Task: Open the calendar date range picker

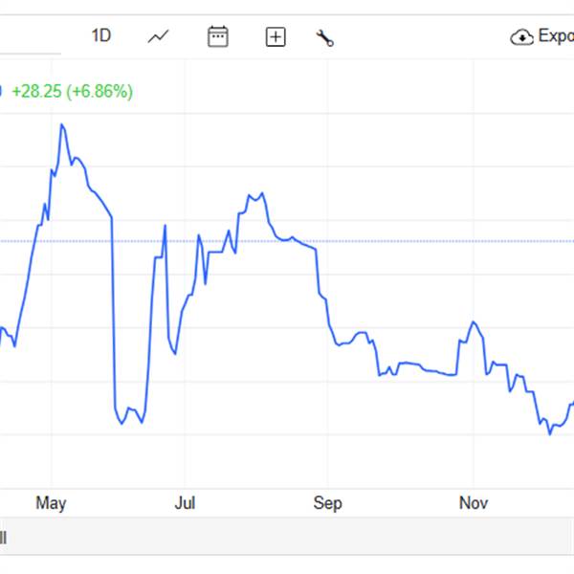Action: coord(218,36)
